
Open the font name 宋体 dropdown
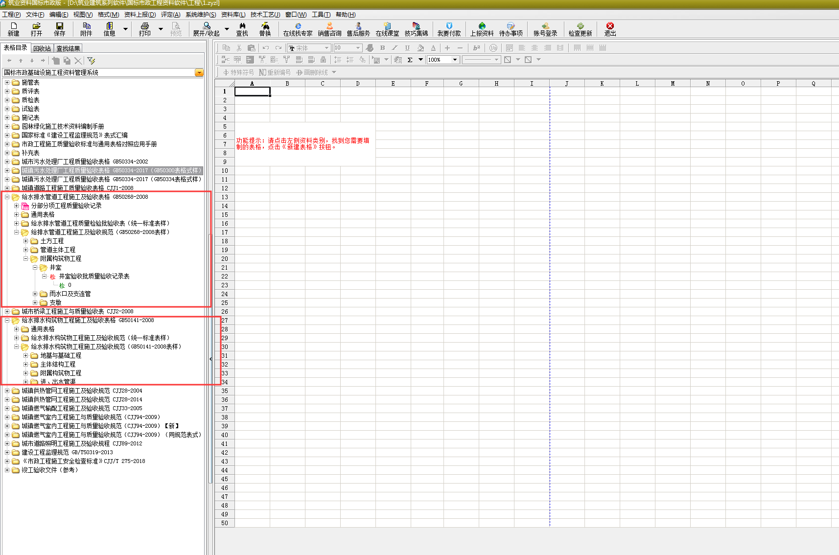click(326, 48)
